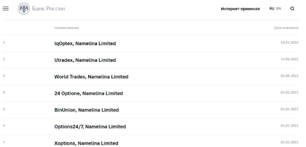The height and width of the screenshot is (147, 306).
Task: Switch language to EN
Action: 278,9
